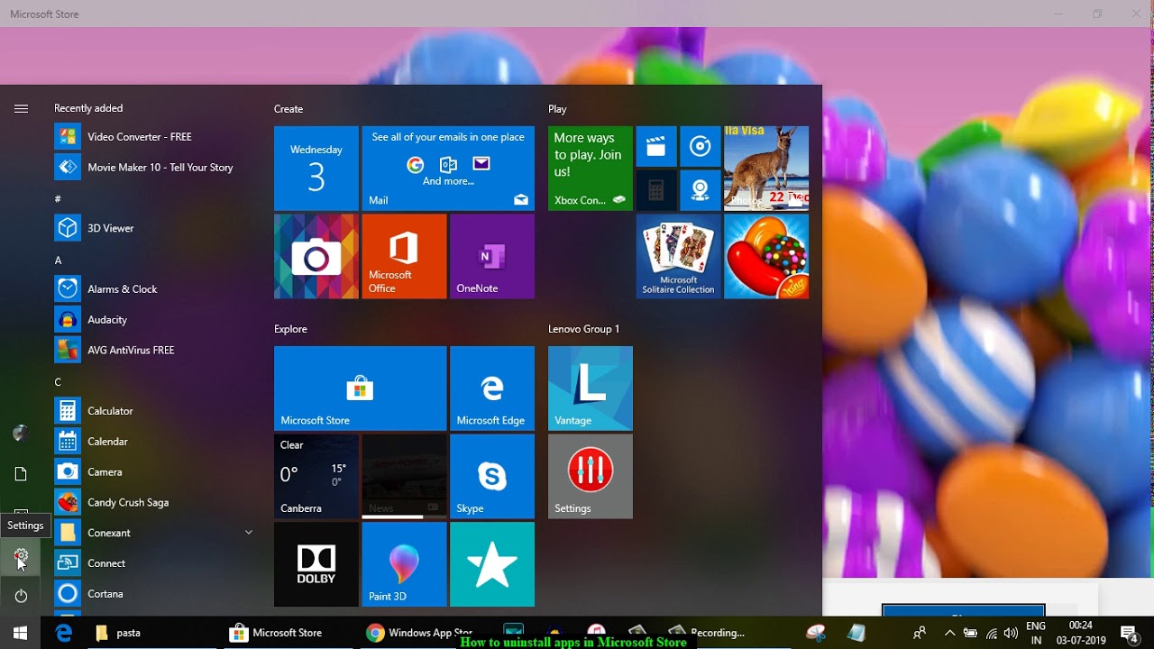Open the Xbox Console Companion tile
Screen dimensions: 1154x649
pyautogui.click(x=591, y=169)
